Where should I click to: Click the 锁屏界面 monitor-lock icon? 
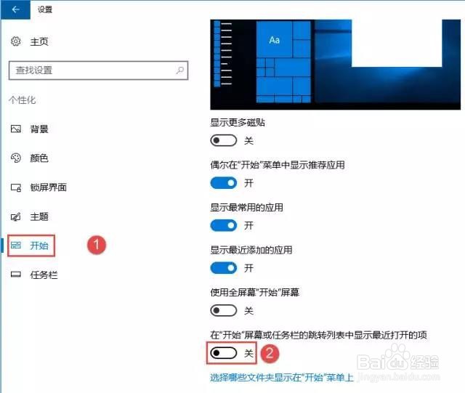click(x=16, y=187)
